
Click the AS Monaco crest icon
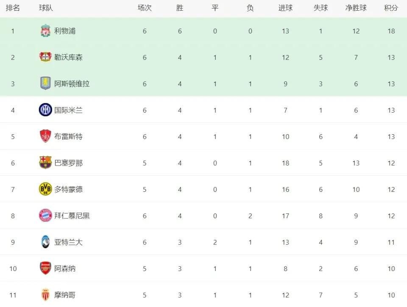pos(45,295)
